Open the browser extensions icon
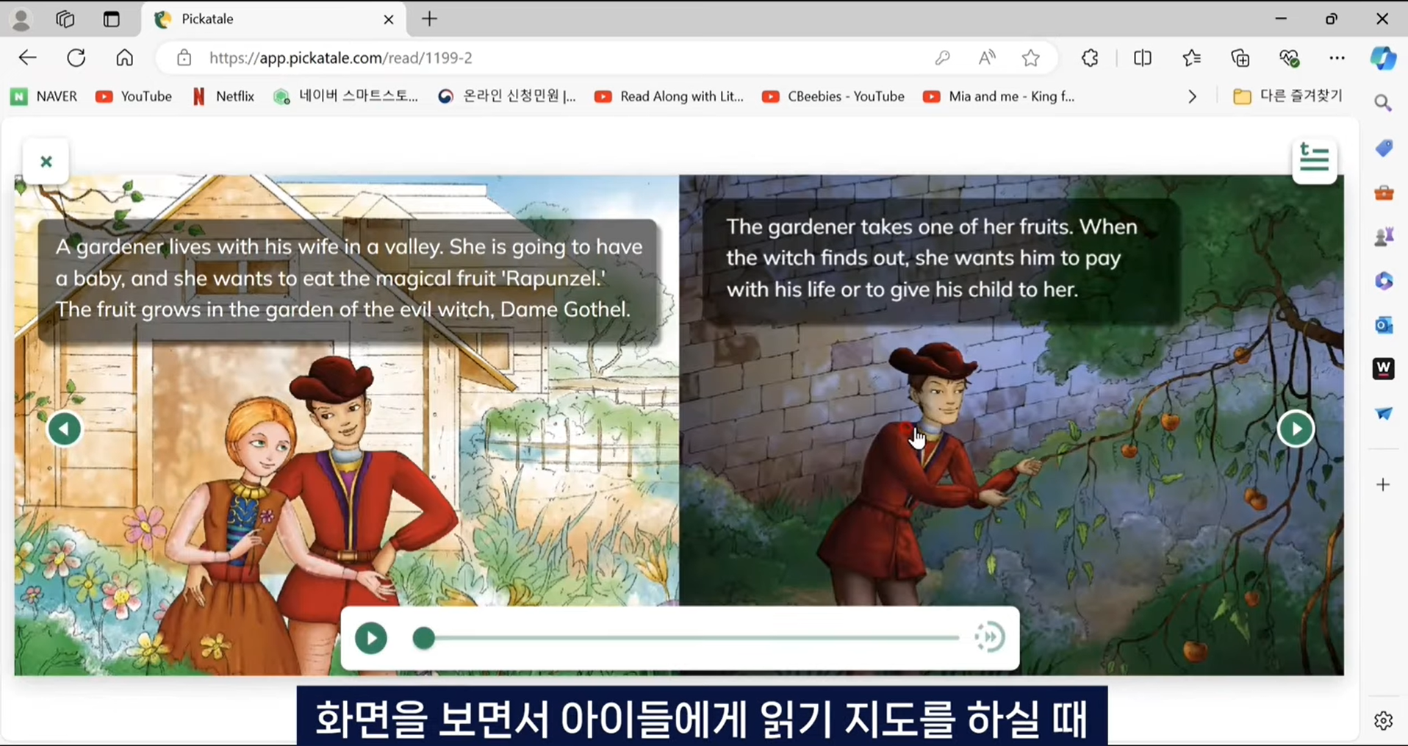This screenshot has width=1408, height=746. [1090, 58]
